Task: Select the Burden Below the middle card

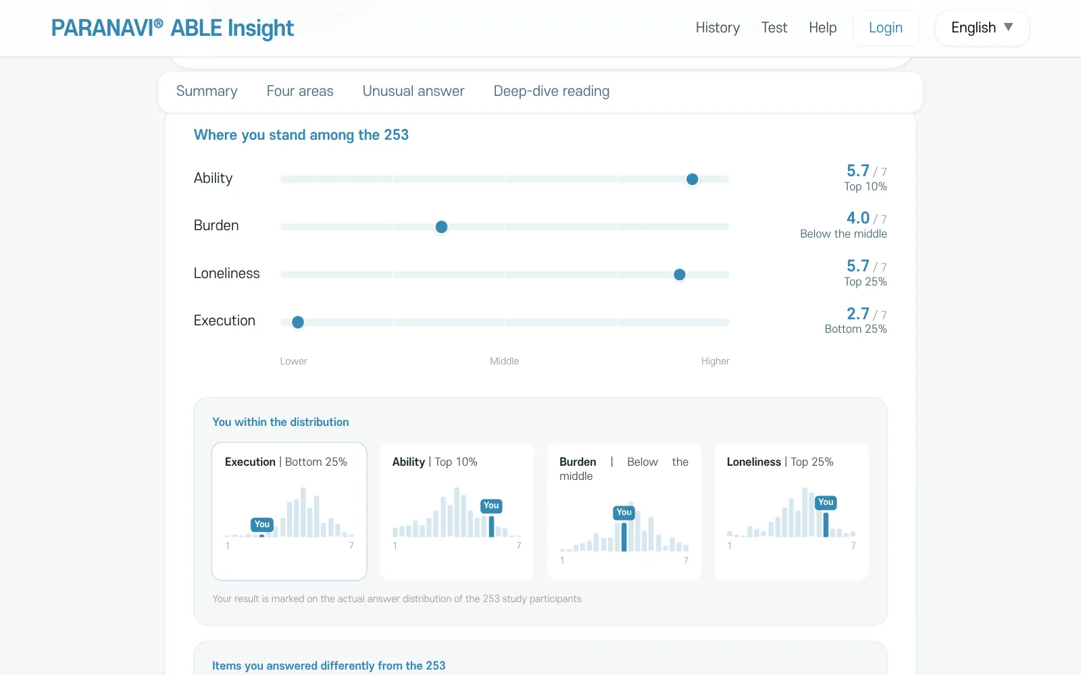Action: (x=624, y=511)
